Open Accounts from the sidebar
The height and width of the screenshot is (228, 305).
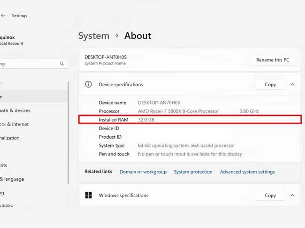(4, 165)
